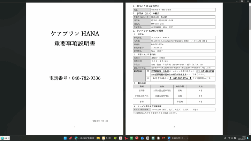Viewport: 251px width, 141px height.
Task: Open the カイポケ app in taskbar
Action: 107,138
